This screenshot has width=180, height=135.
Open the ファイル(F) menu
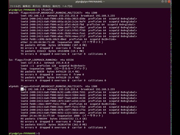click(15, 6)
